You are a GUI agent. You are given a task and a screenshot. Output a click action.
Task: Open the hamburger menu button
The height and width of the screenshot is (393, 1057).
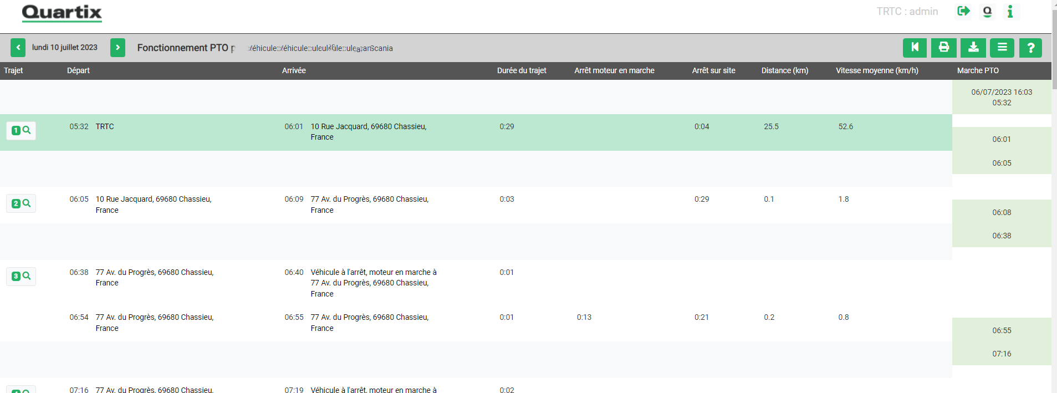(1002, 48)
